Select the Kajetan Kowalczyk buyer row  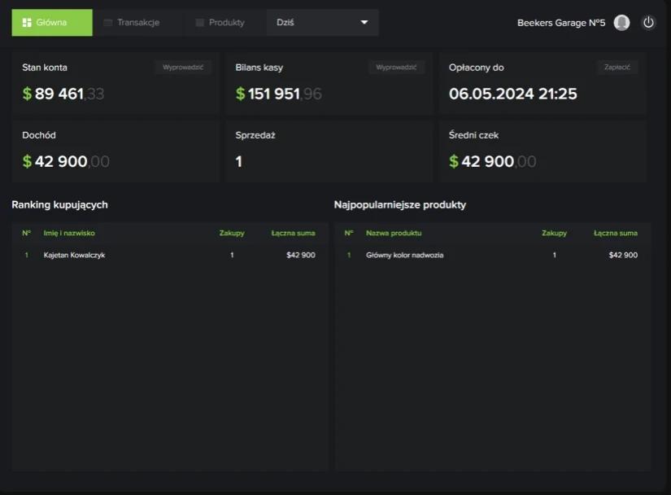pos(169,255)
